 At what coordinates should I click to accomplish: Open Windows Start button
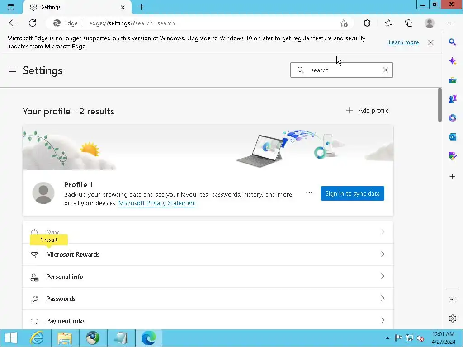coord(11,338)
